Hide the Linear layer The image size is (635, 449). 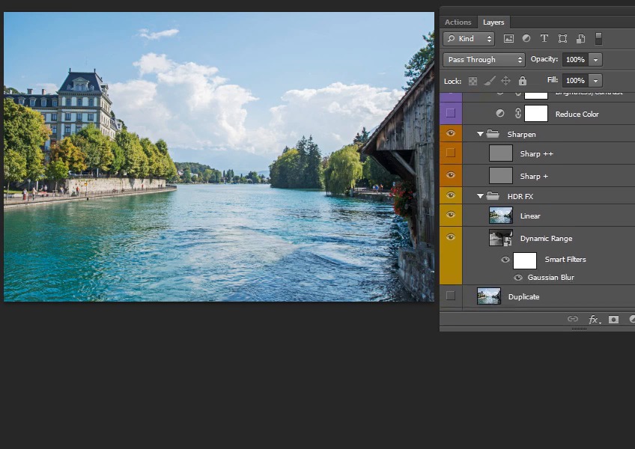tap(451, 215)
